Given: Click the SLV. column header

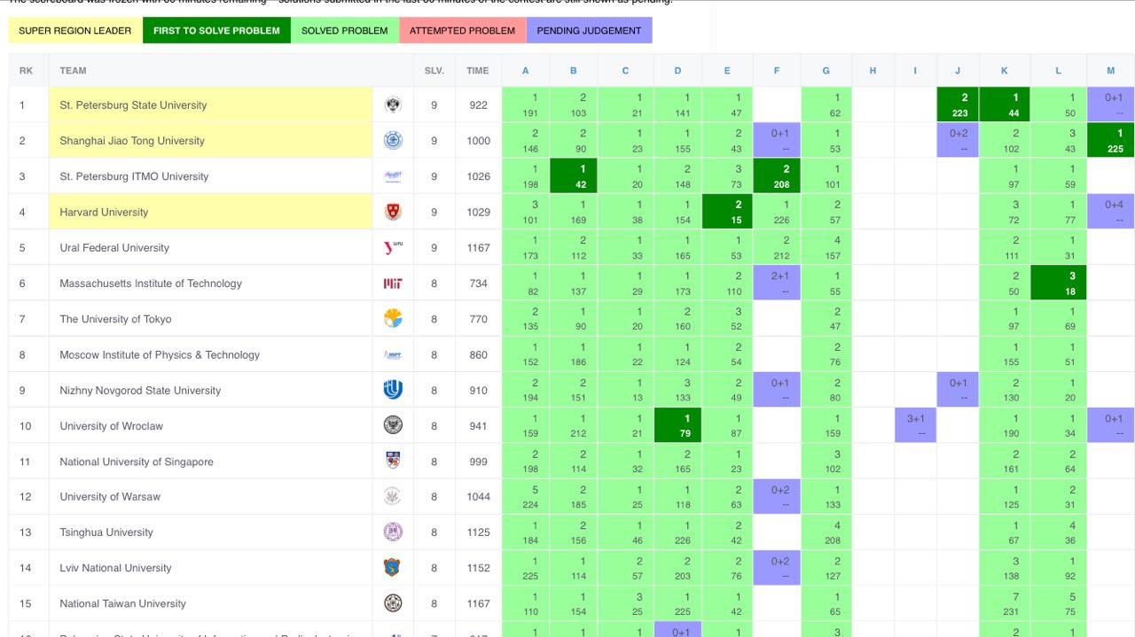Looking at the screenshot, I should tap(434, 71).
